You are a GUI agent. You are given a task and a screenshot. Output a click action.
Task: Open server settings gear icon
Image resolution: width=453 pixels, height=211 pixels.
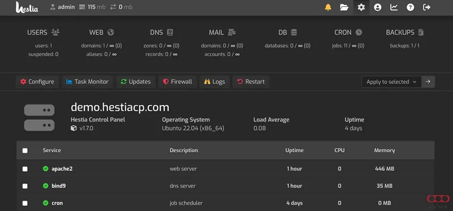click(361, 7)
